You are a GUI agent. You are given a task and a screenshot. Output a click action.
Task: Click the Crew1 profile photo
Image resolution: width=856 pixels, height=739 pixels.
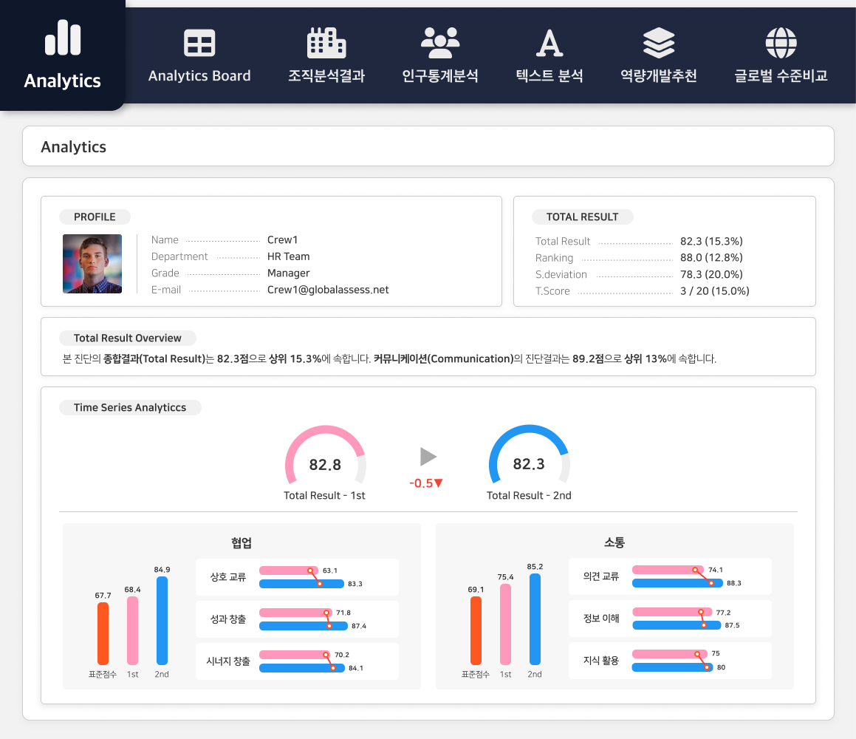(92, 264)
